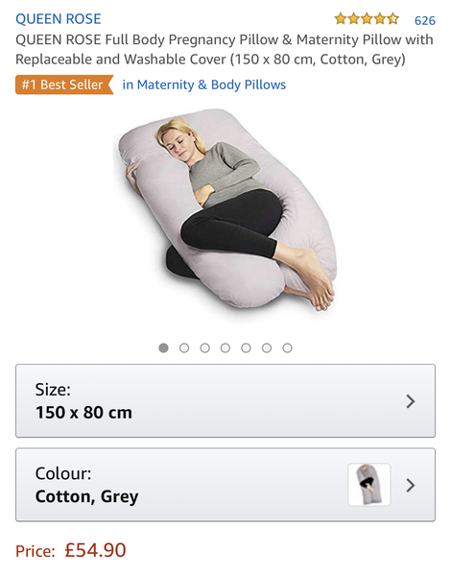Select the sixth image carousel dot
Image resolution: width=451 pixels, height=576 pixels.
[x=267, y=348]
